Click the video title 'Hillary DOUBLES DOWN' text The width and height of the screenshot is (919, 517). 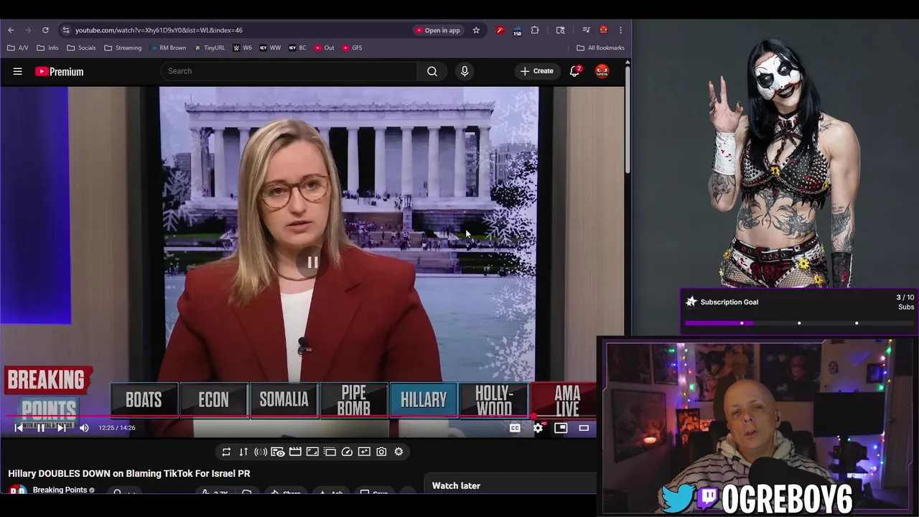pyautogui.click(x=129, y=473)
